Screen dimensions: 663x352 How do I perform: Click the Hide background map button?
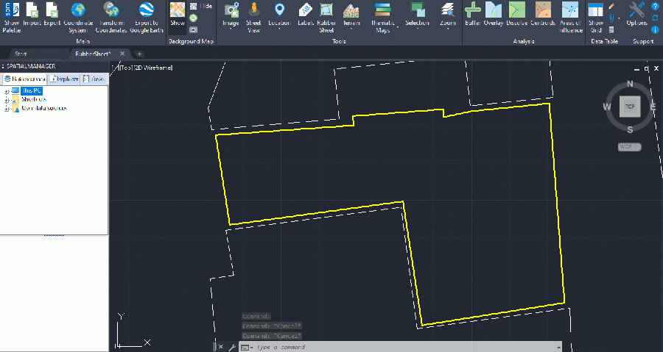[x=201, y=5]
